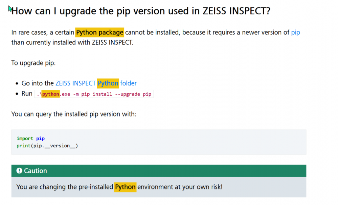Click the "print(pip.__version__)" code line
Viewport: 338px width, 205px height.
click(47, 146)
